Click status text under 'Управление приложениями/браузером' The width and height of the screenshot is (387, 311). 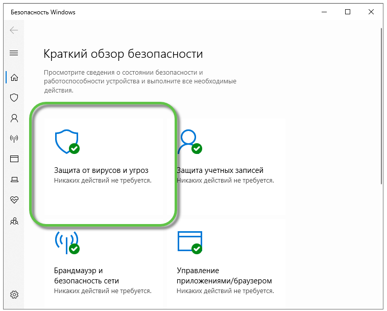coord(225,291)
